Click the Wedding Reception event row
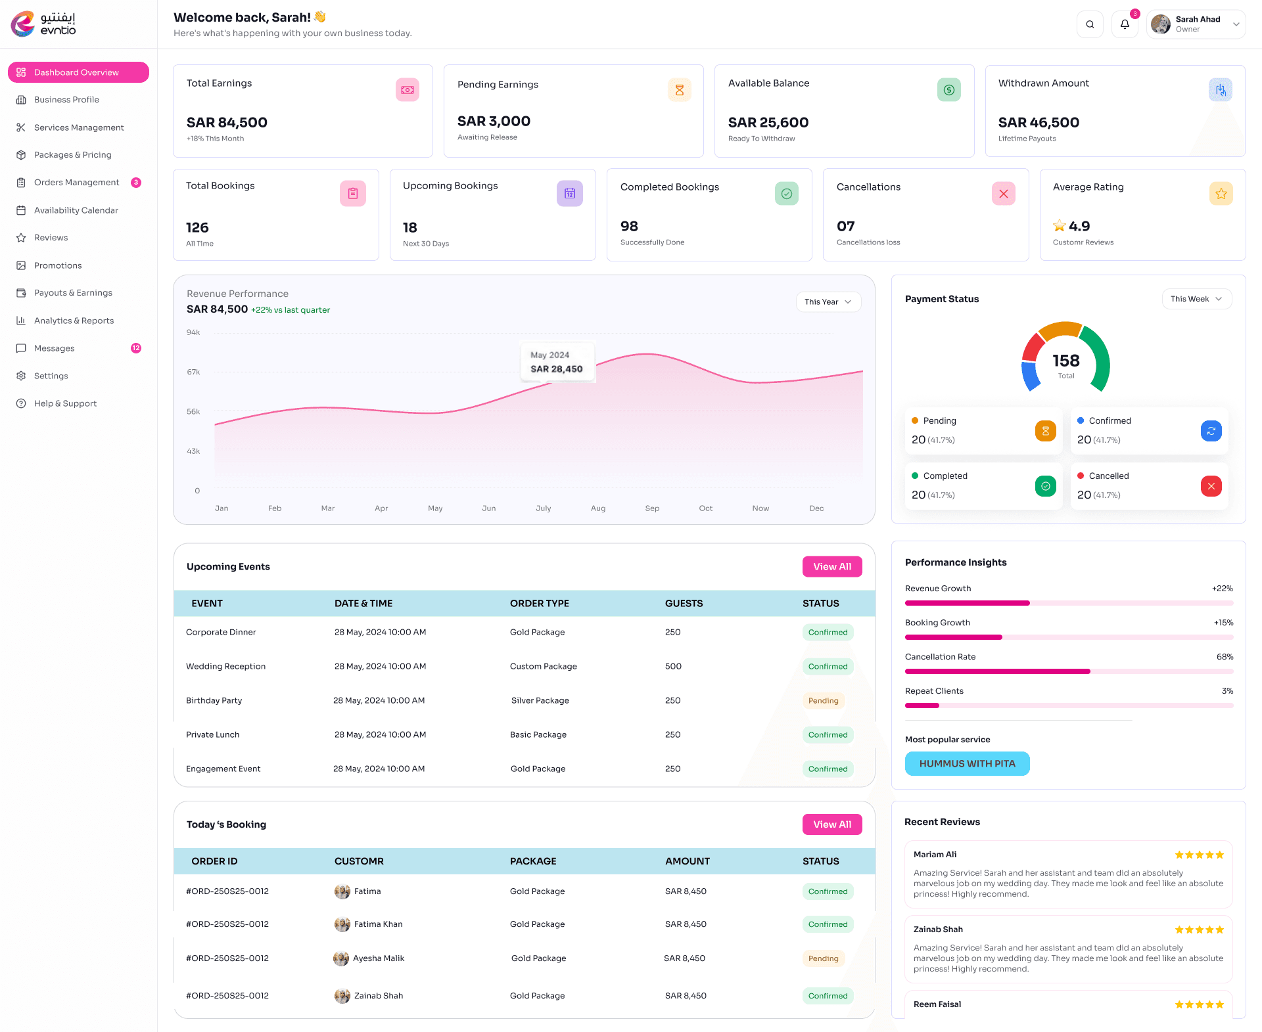 tap(525, 666)
